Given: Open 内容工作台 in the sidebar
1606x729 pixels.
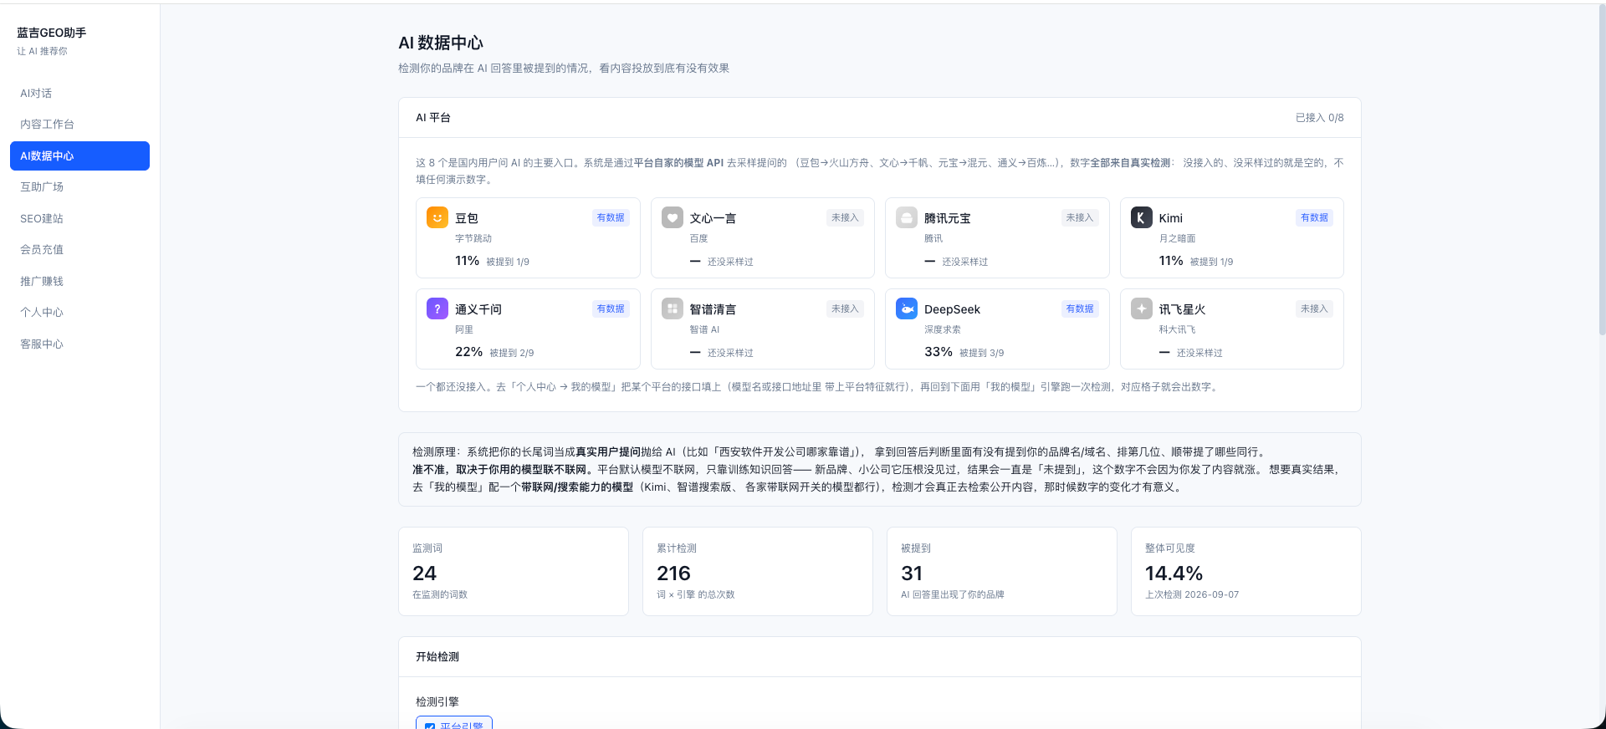Looking at the screenshot, I should click(x=79, y=125).
